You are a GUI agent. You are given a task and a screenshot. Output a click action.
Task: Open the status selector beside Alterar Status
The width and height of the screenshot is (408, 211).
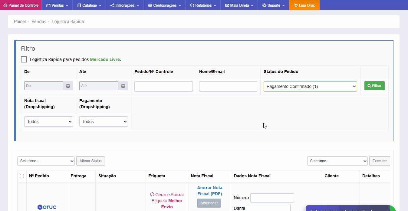click(46, 161)
